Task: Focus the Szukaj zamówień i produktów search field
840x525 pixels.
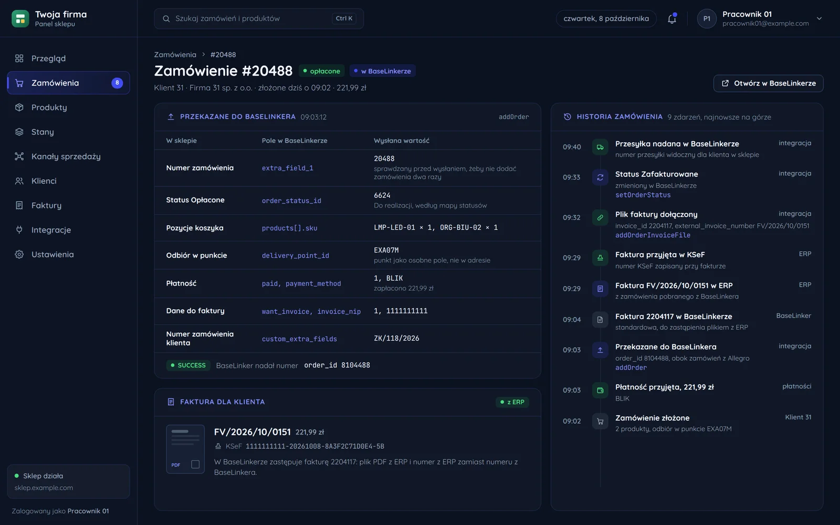Action: click(x=259, y=18)
